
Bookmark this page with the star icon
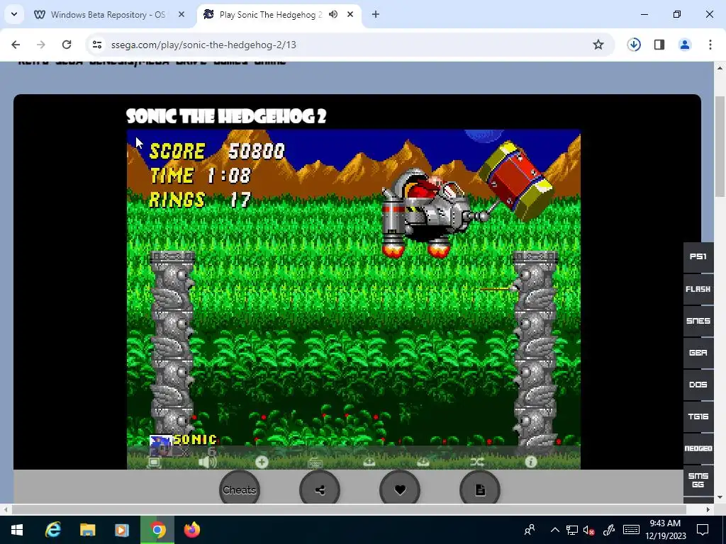598,45
